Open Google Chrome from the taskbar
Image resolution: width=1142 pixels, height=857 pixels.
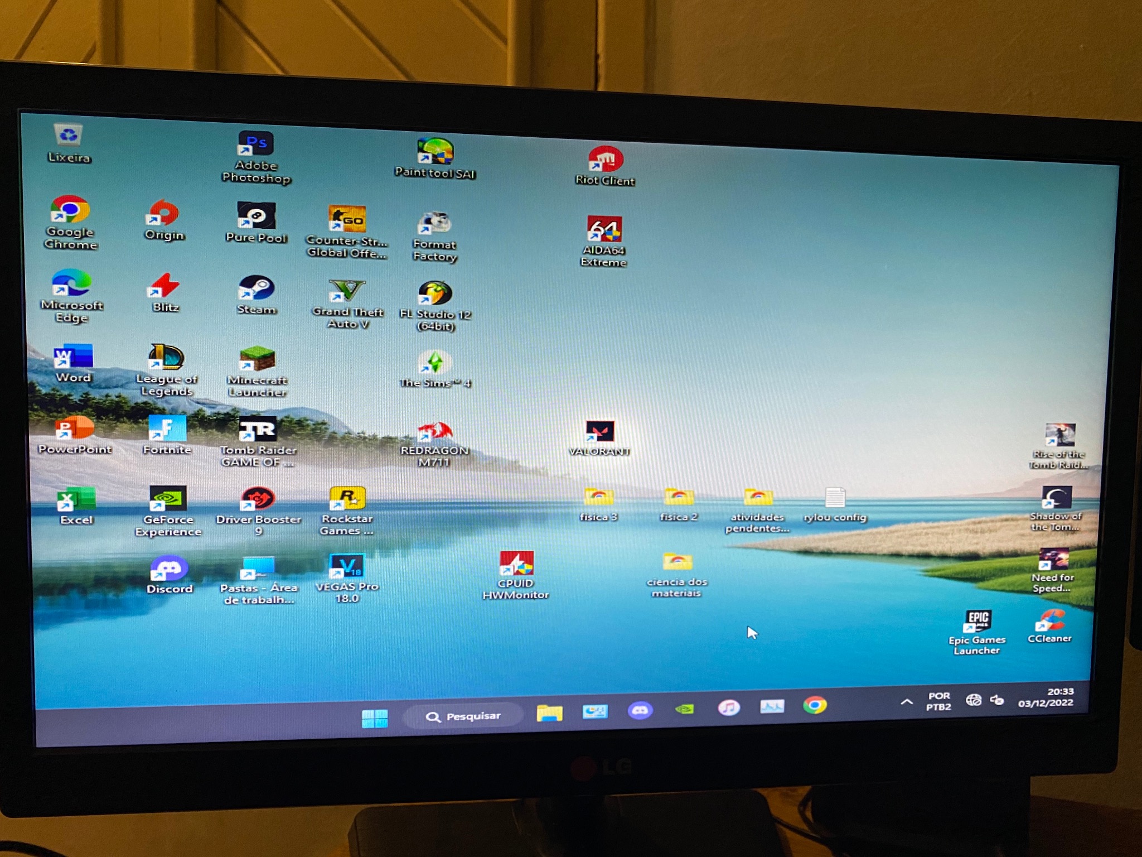815,705
